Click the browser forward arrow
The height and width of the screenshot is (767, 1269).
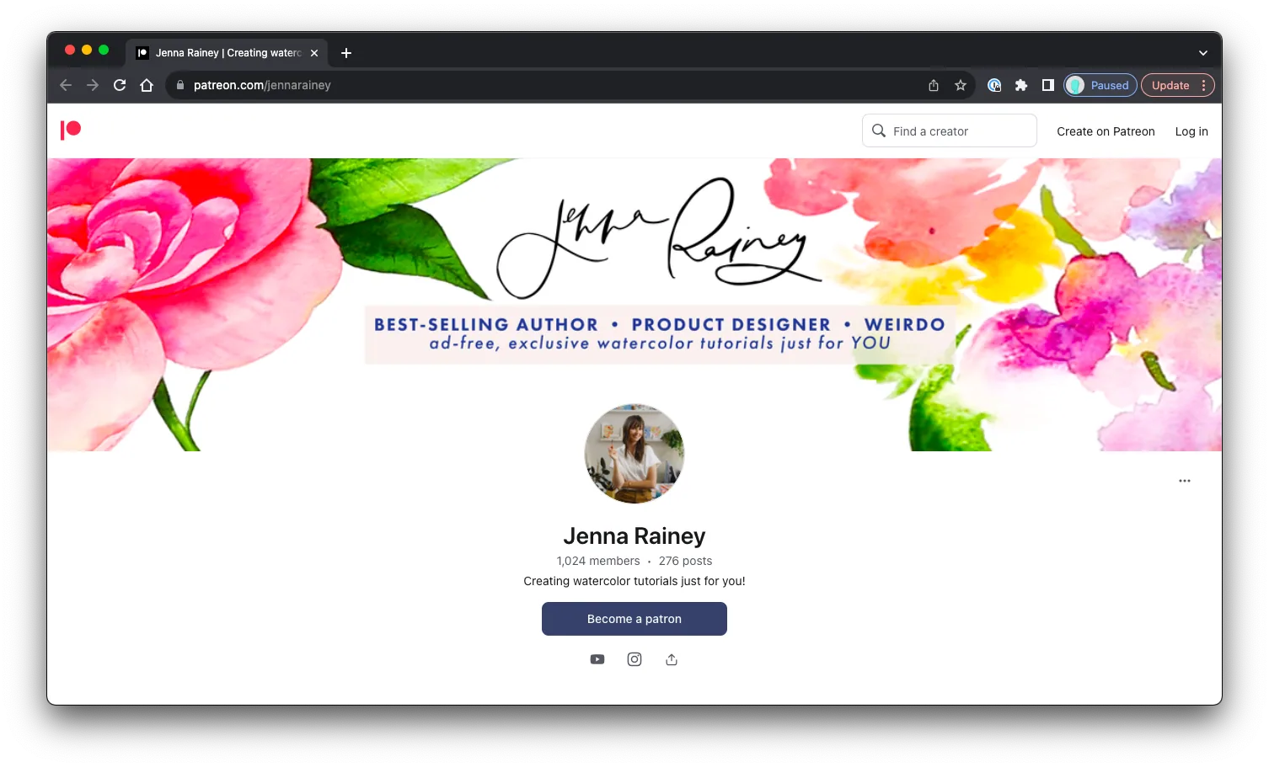pyautogui.click(x=93, y=85)
